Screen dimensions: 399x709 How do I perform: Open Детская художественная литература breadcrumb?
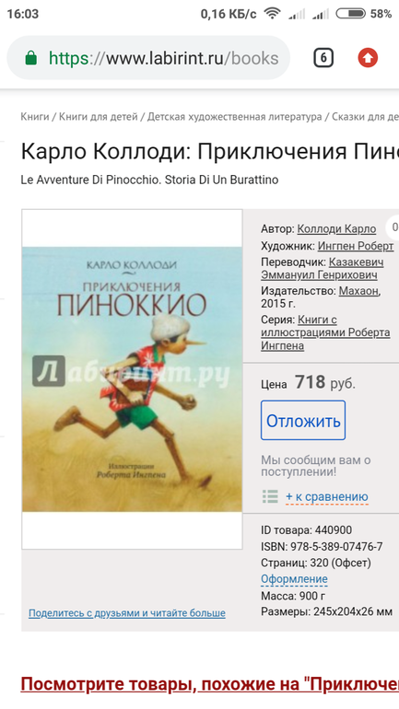click(x=234, y=117)
